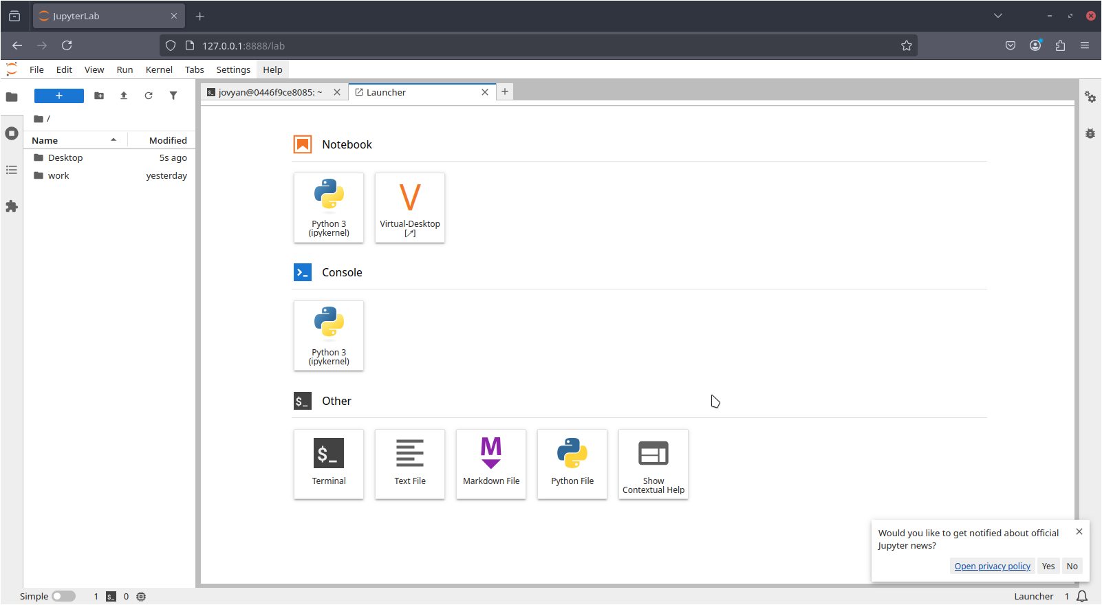Click the notification bell in status bar
The width and height of the screenshot is (1102, 605).
[1082, 596]
